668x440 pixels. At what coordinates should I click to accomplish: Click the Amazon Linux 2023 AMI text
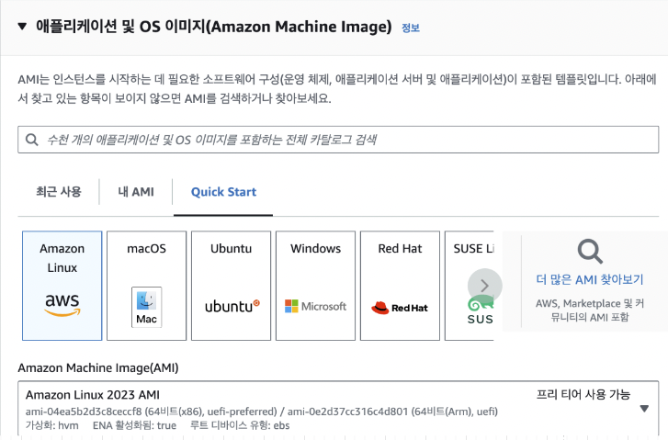pyautogui.click(x=93, y=395)
